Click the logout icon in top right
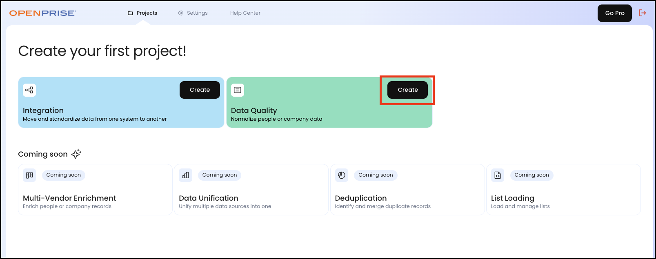656x259 pixels. click(x=643, y=13)
